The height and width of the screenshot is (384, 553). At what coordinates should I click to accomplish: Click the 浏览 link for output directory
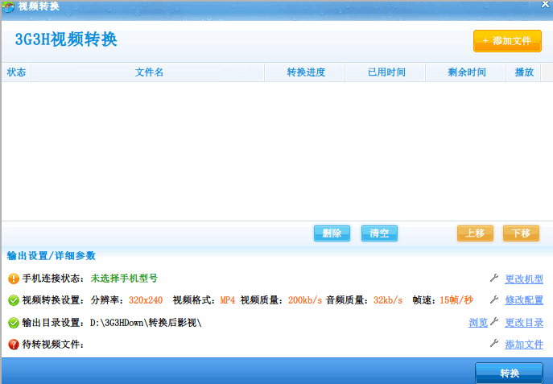[478, 323]
